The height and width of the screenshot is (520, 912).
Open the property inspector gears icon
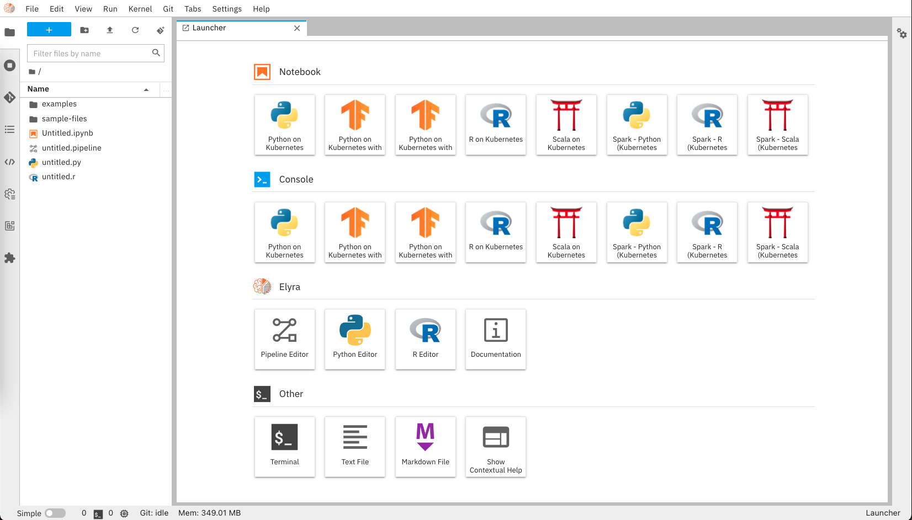coord(902,34)
